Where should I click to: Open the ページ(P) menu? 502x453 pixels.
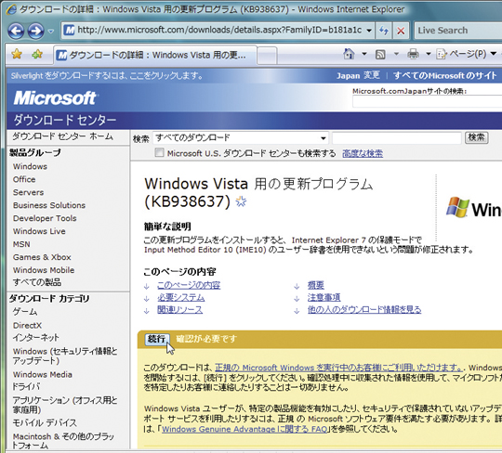tap(467, 54)
